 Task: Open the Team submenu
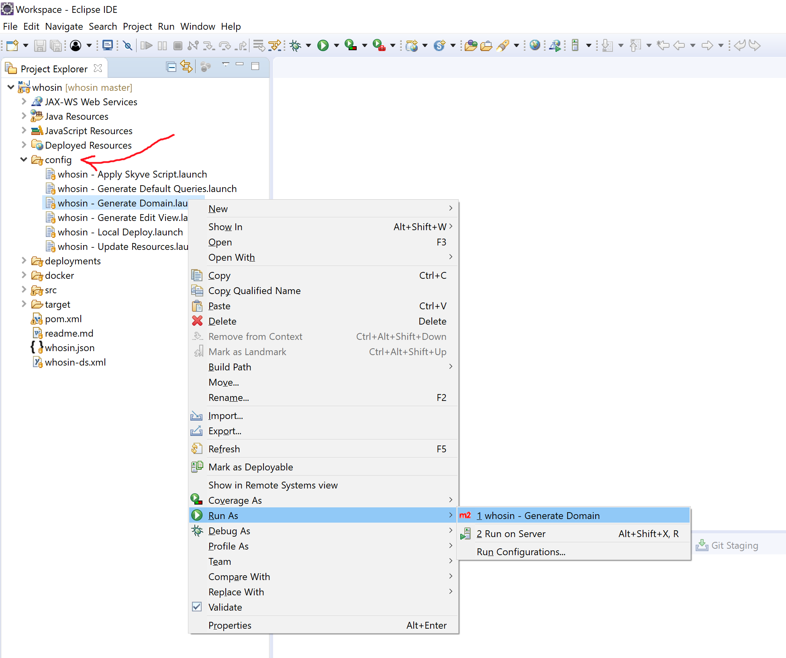tap(323, 561)
